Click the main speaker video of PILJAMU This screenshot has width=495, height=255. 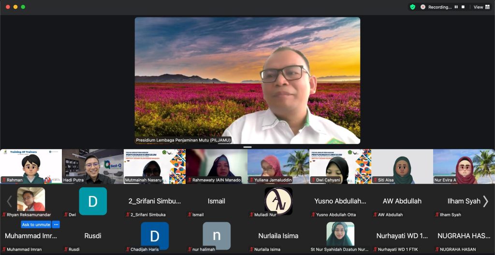247,80
